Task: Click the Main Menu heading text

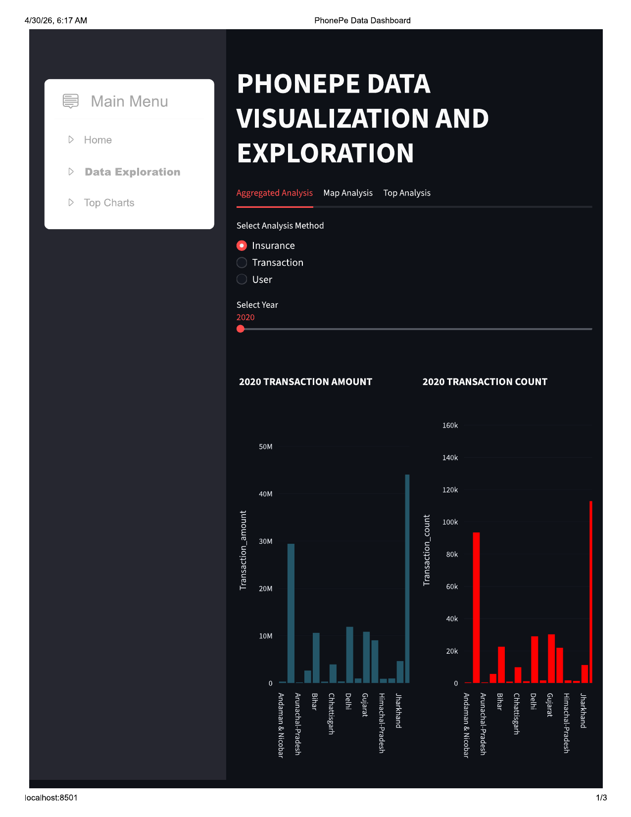Action: tap(130, 101)
